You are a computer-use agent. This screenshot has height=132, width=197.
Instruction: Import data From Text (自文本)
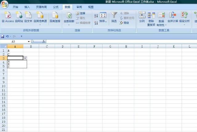click(28, 17)
